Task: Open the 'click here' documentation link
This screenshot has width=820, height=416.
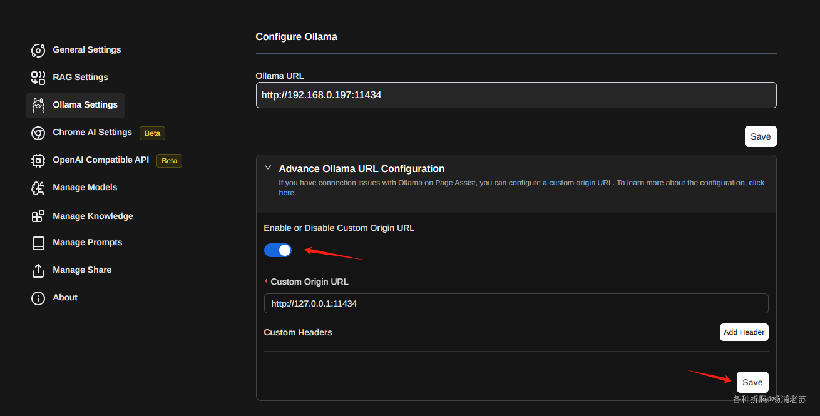Action: coord(756,183)
